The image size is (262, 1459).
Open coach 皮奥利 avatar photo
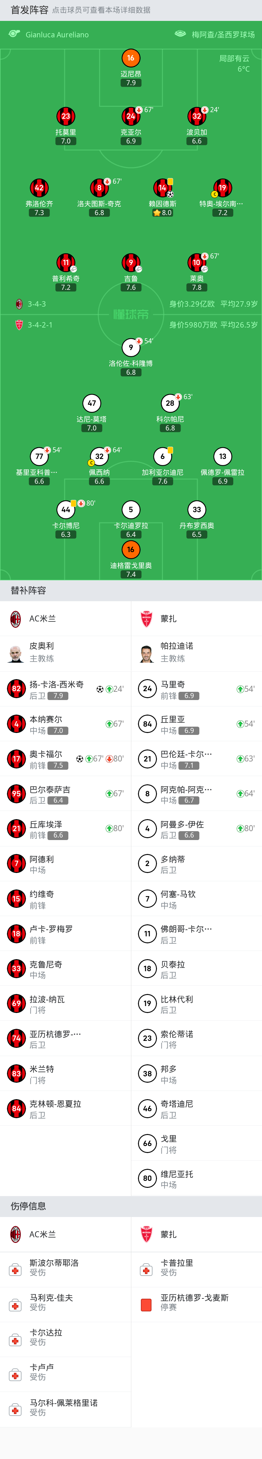(x=16, y=653)
